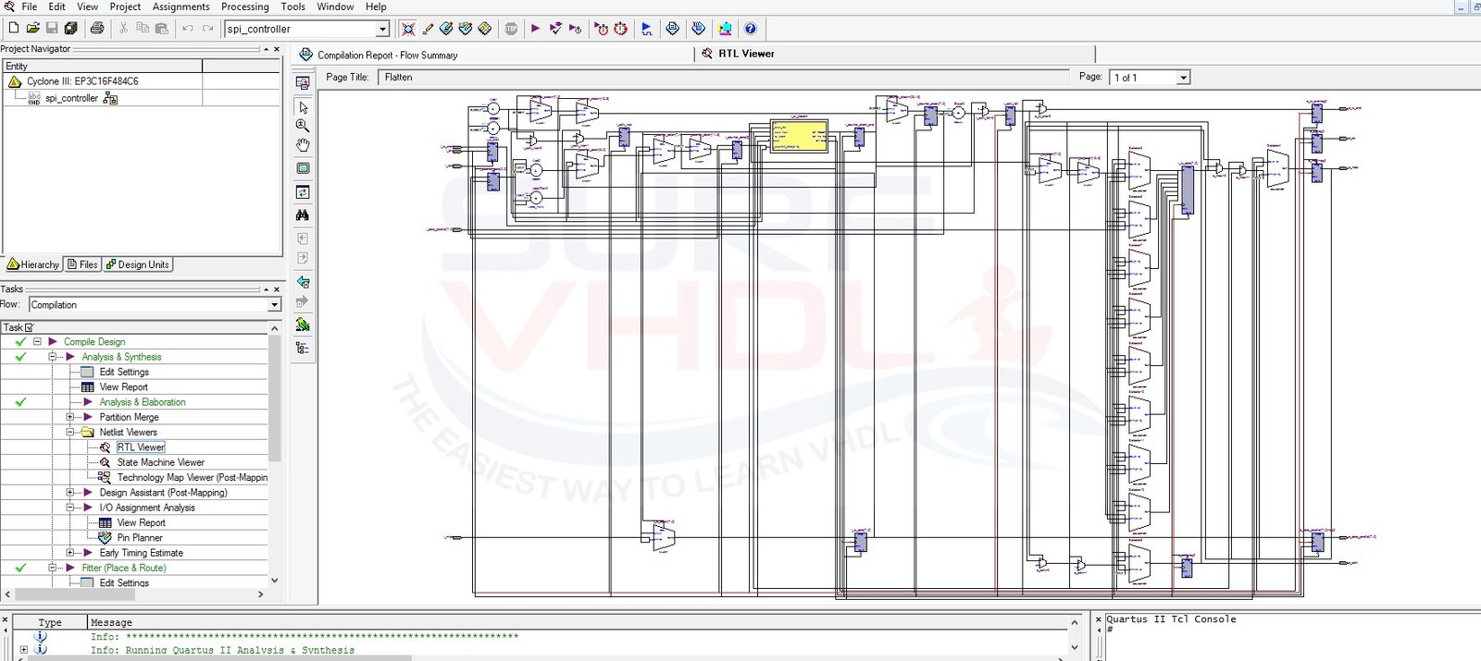Select Technology Map Viewer (Post-Mapping) task
Image resolution: width=1481 pixels, height=661 pixels.
click(193, 478)
